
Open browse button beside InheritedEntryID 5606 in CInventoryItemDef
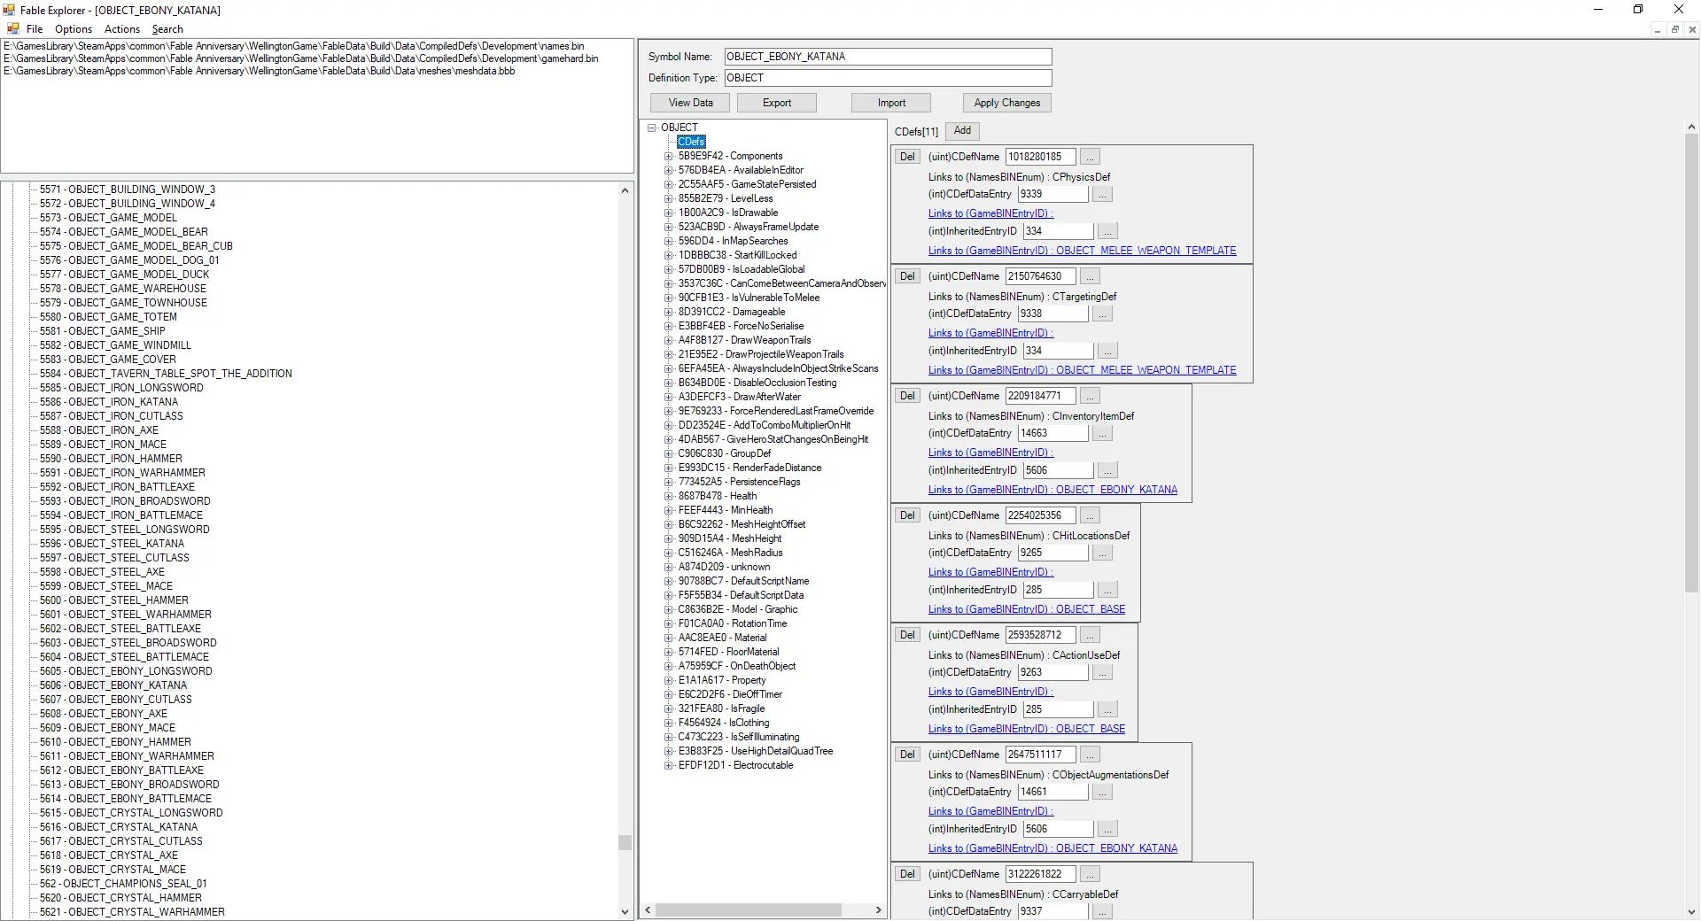(x=1107, y=470)
